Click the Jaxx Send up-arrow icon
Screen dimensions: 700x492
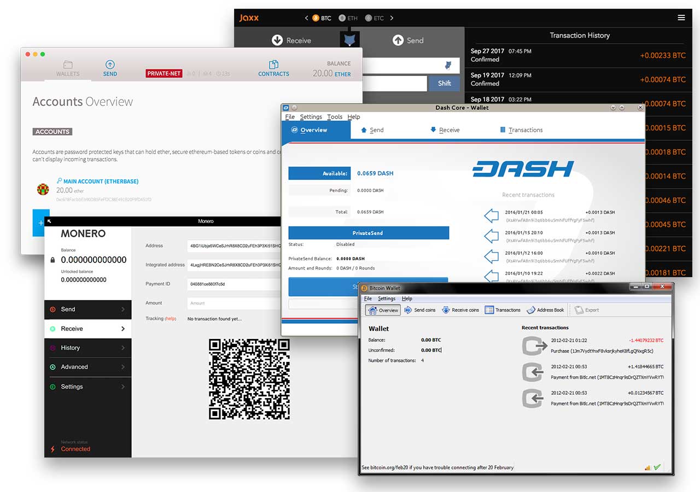[x=398, y=40]
